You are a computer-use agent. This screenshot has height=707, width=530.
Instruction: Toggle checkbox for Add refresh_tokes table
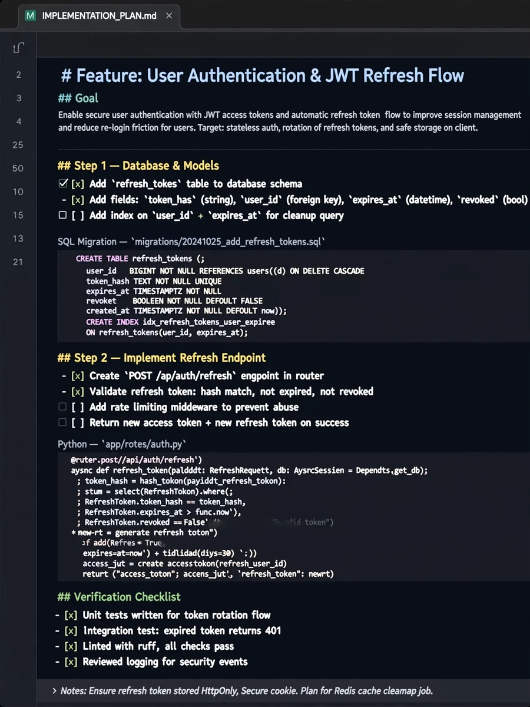[x=63, y=184]
